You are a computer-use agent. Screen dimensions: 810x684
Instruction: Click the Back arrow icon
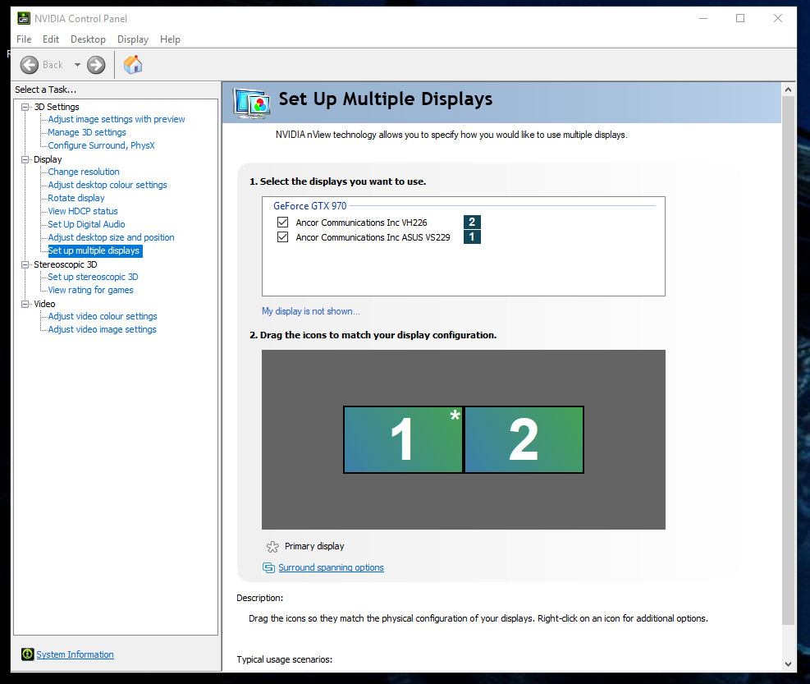30,65
